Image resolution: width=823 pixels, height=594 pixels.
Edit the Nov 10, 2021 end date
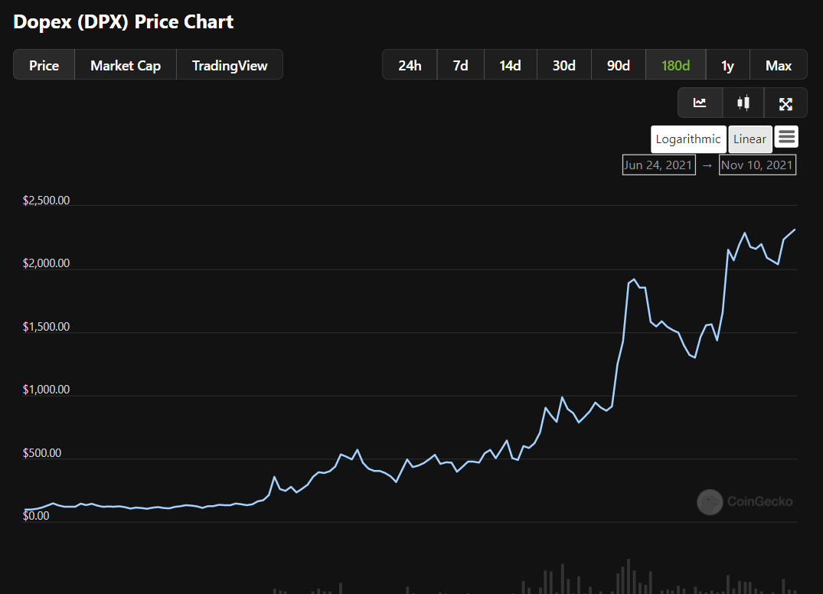click(x=757, y=165)
